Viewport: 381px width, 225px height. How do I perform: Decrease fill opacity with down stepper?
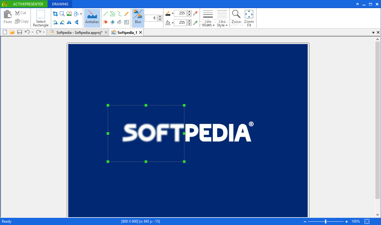pos(189,25)
